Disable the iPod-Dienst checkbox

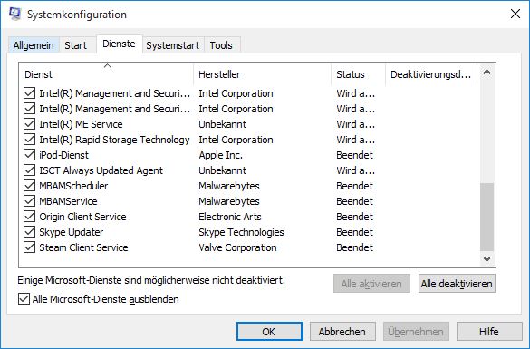29,155
